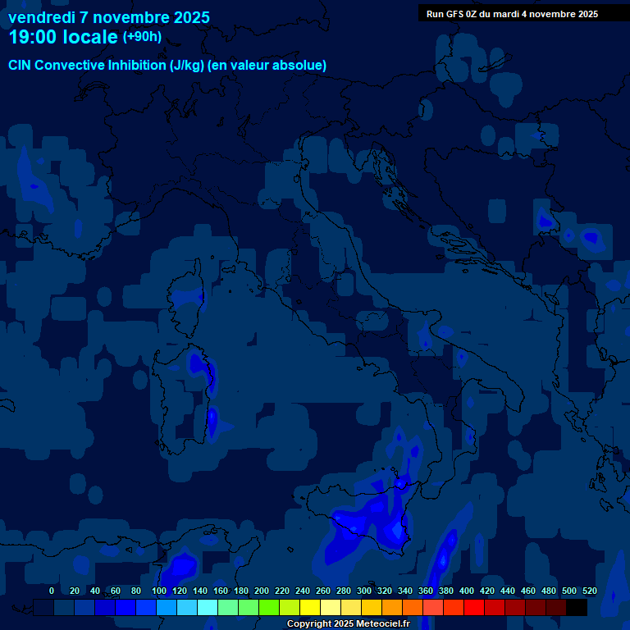Pick the orange 320–340 legend swatch
The height and width of the screenshot is (630, 630).
[392, 607]
